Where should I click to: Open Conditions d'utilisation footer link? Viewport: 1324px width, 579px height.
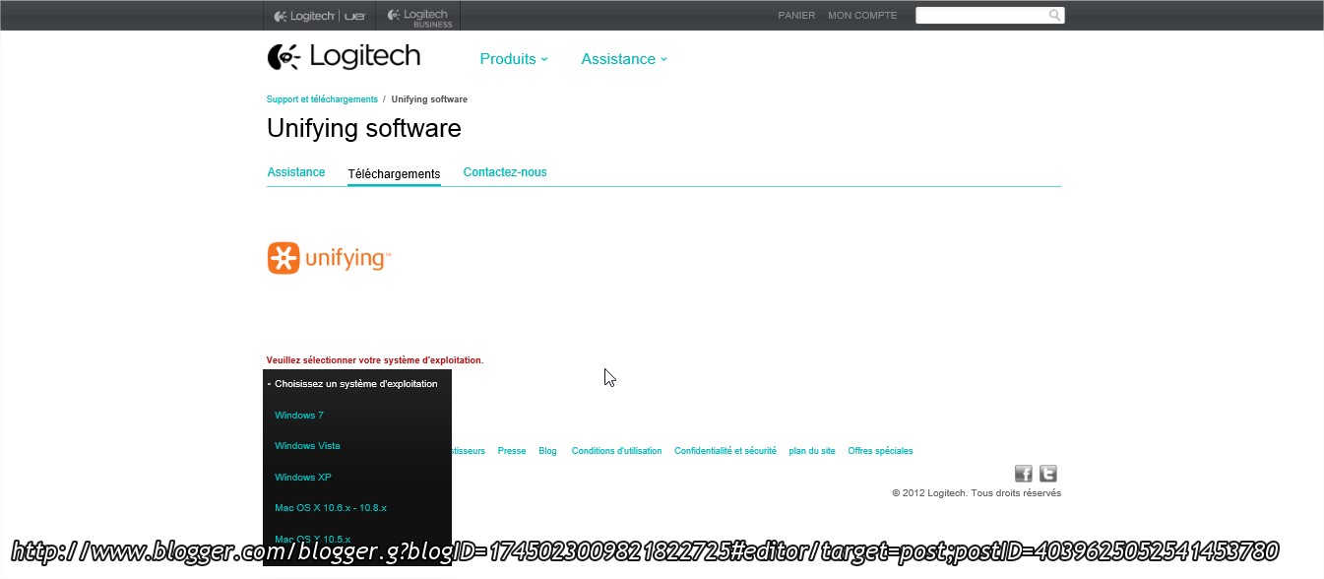616,451
